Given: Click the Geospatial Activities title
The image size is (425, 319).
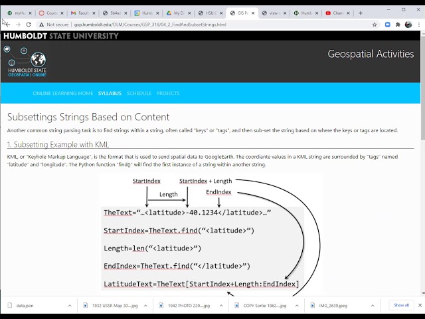Looking at the screenshot, I should [x=371, y=54].
